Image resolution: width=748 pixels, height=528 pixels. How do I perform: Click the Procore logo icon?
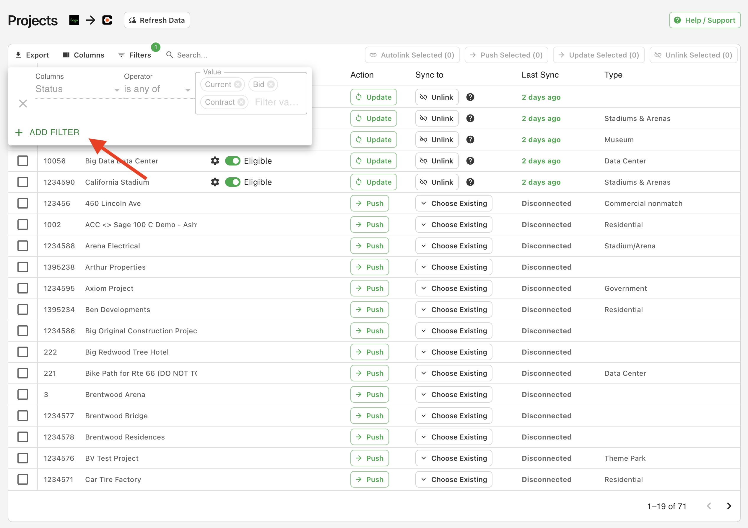point(107,20)
